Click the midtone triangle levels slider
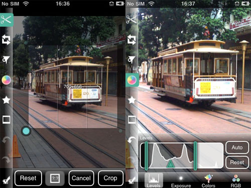Screen dimensions: 251x188 point(171,164)
